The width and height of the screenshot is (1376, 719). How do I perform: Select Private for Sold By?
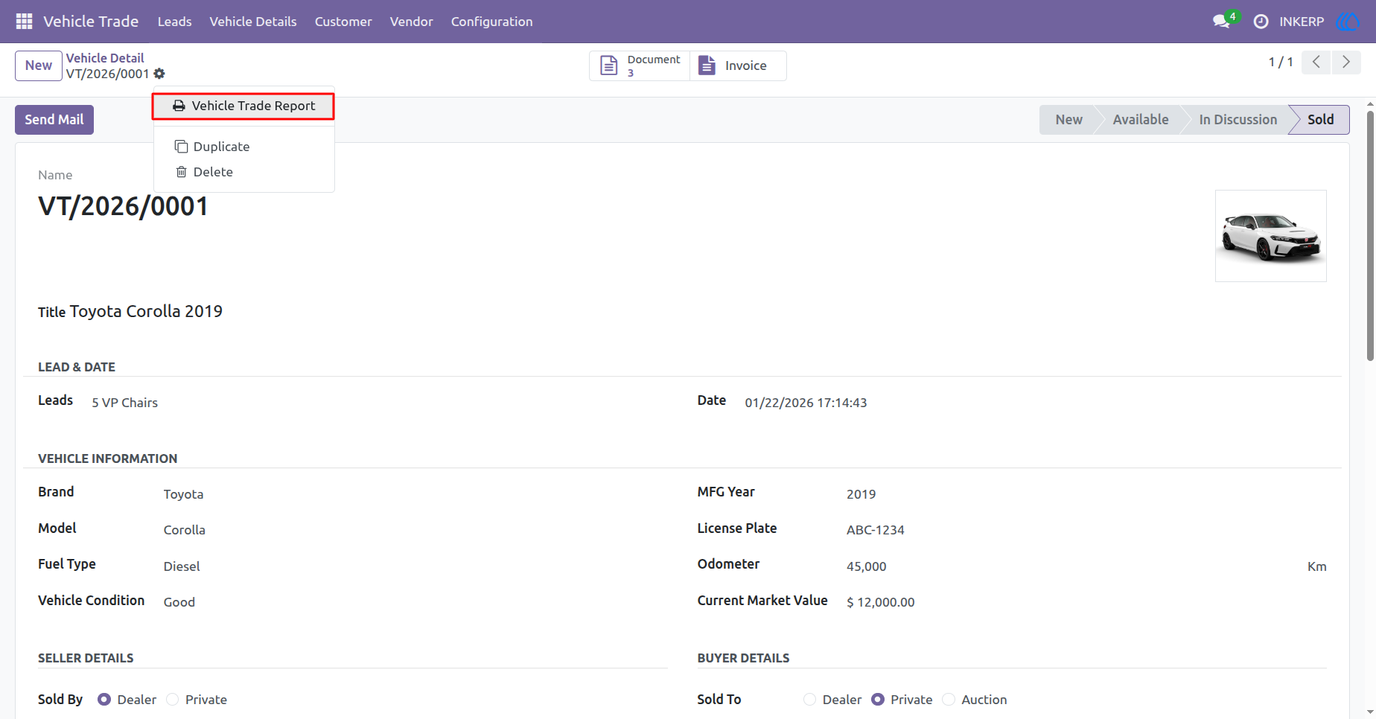[x=173, y=700]
